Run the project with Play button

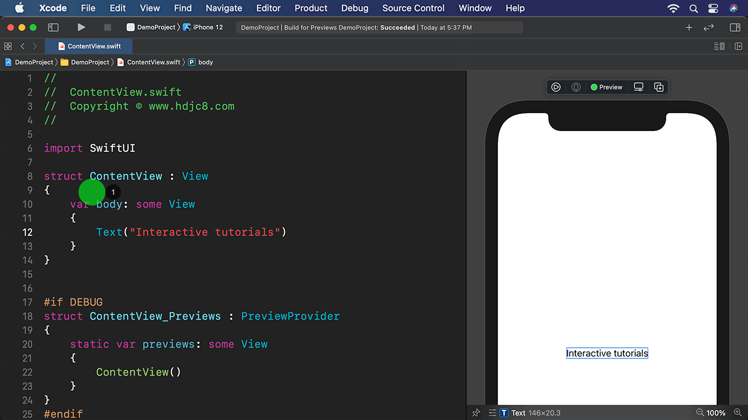81,27
